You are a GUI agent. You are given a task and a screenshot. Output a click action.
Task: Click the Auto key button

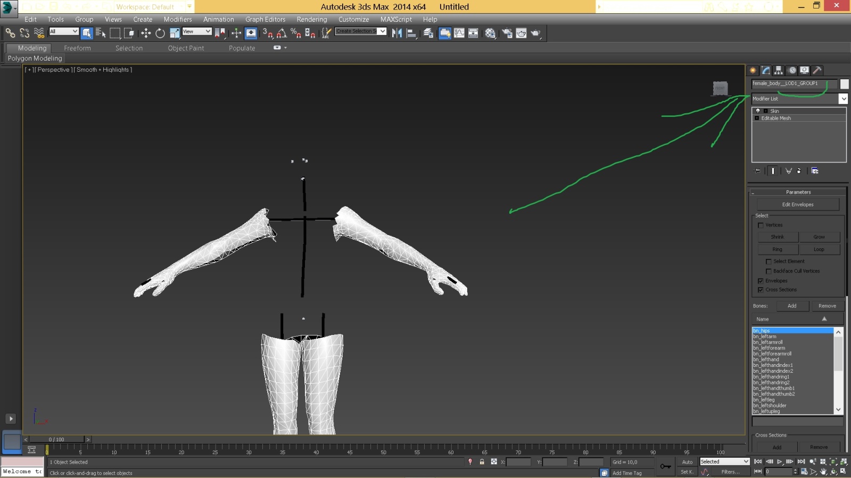click(687, 462)
